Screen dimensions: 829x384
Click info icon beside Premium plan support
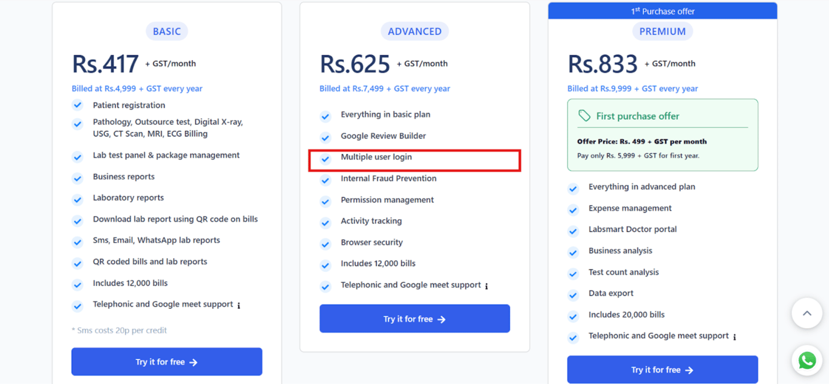[734, 337]
